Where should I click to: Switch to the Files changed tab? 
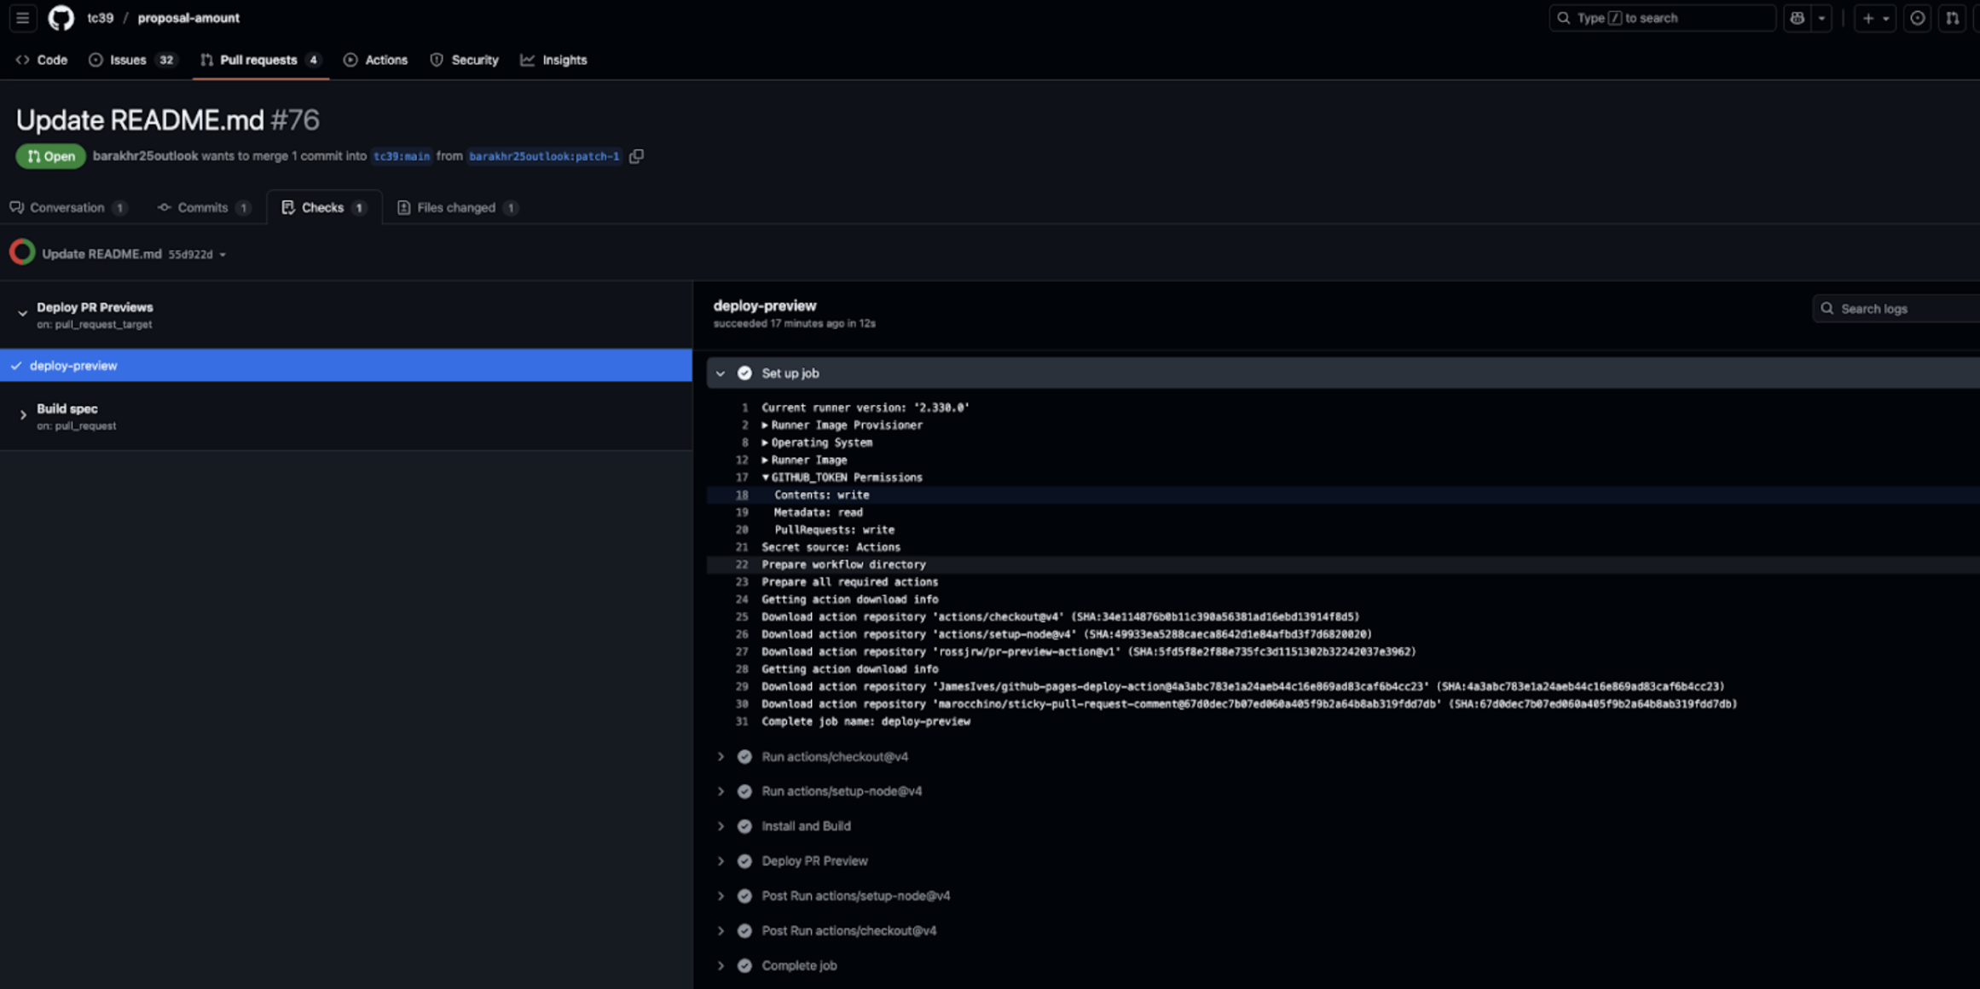coord(456,207)
